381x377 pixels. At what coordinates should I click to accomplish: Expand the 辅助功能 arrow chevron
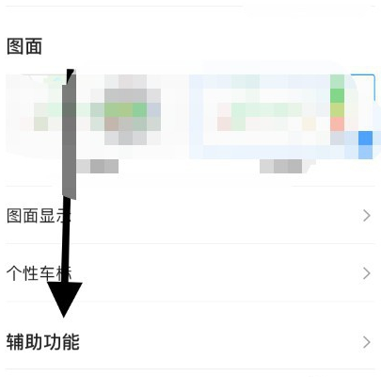[x=367, y=342]
